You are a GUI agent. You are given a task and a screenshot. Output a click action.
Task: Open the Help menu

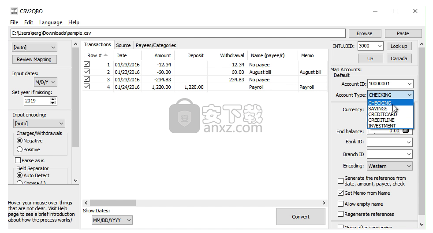(74, 22)
